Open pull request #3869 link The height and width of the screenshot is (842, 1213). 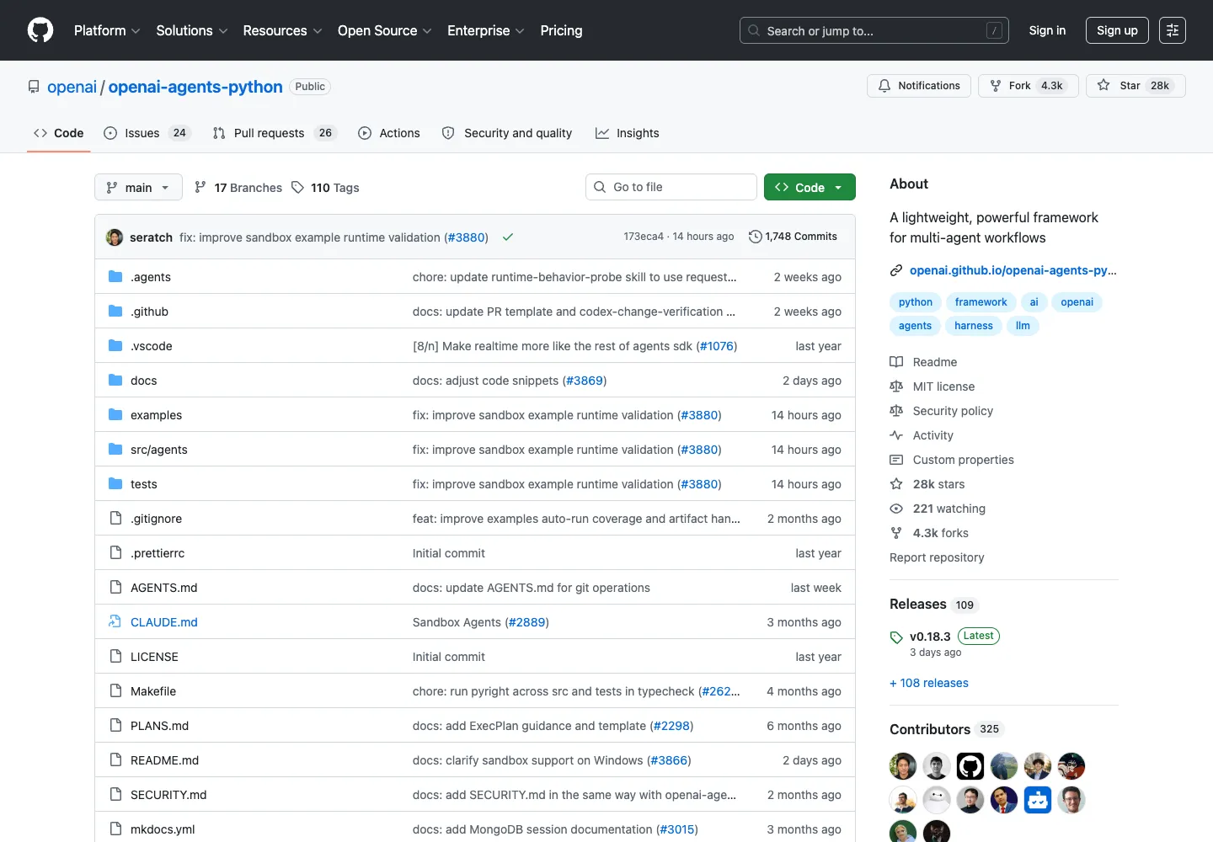pos(585,381)
